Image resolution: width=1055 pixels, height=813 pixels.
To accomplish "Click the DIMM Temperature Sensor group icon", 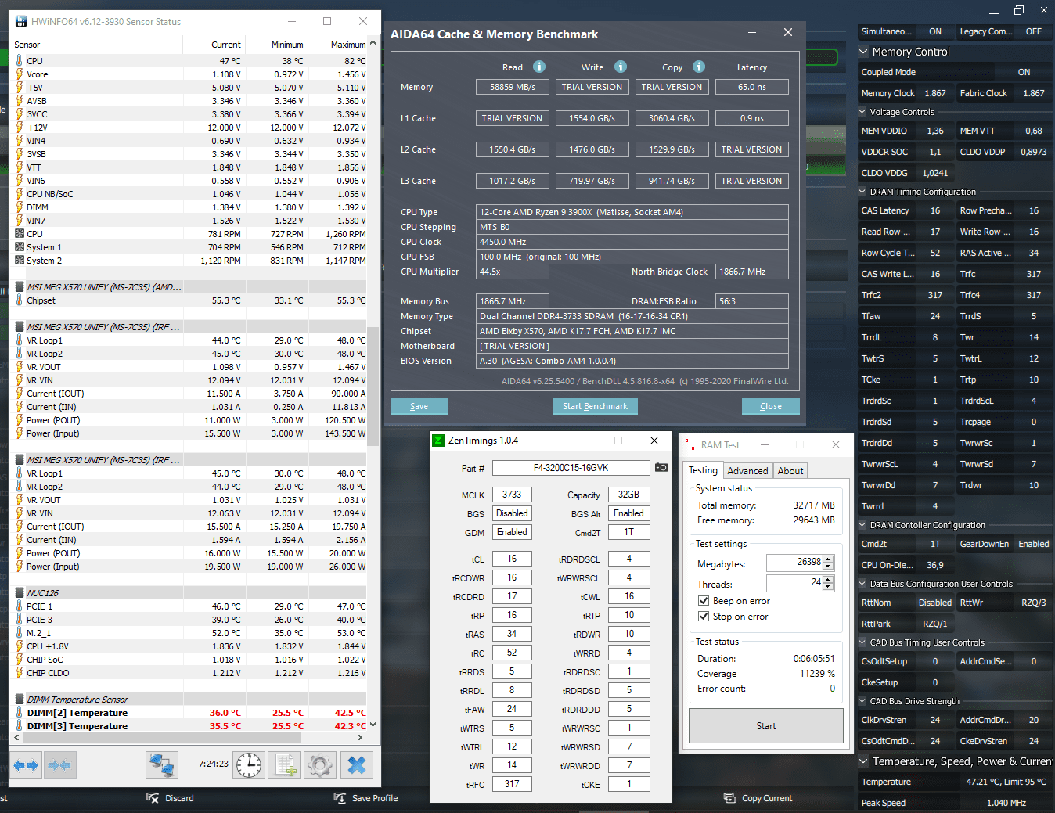I will click(x=20, y=700).
